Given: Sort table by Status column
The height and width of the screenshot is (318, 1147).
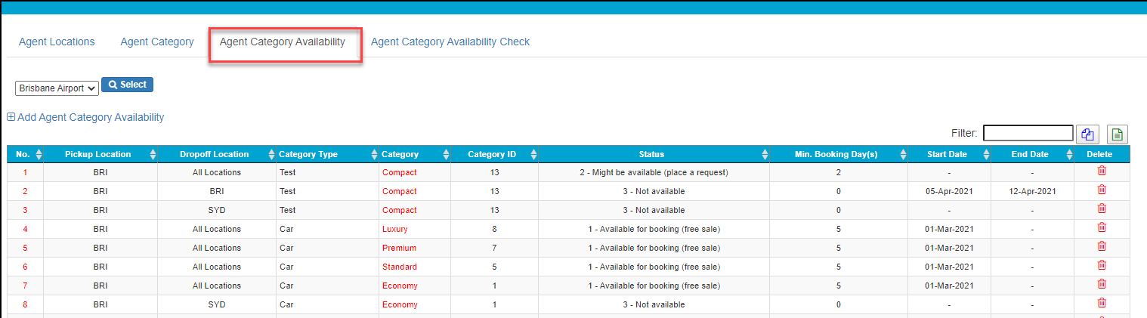Looking at the screenshot, I should point(651,154).
